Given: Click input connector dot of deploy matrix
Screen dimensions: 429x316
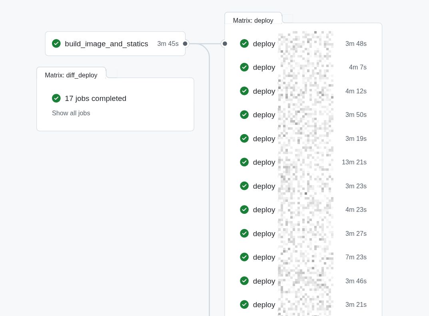Looking at the screenshot, I should (x=225, y=43).
